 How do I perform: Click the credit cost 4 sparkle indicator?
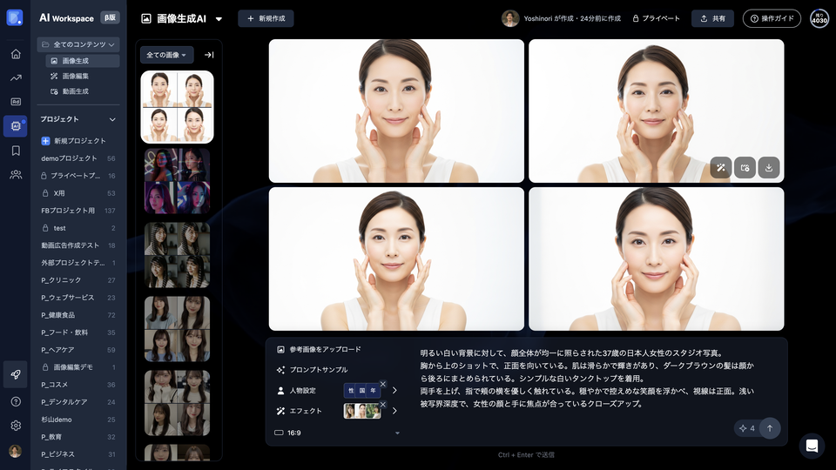point(747,428)
